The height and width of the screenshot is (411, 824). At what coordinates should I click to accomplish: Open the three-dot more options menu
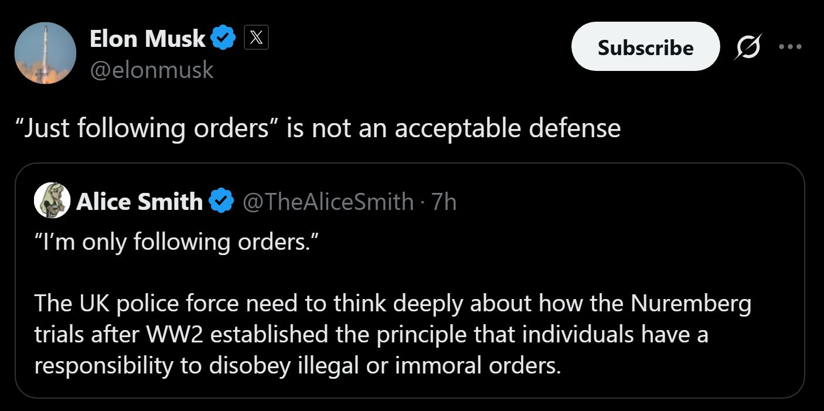pos(790,47)
